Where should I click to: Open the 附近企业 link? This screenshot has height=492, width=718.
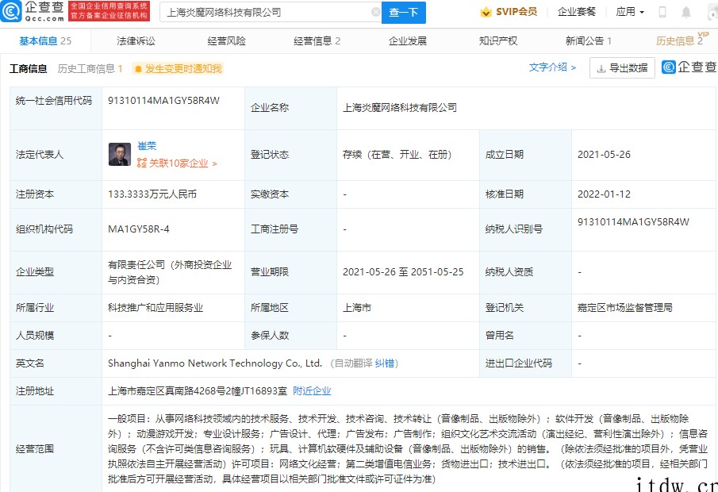(312, 390)
